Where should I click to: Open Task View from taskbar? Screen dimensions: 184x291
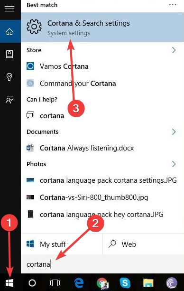[55, 283]
